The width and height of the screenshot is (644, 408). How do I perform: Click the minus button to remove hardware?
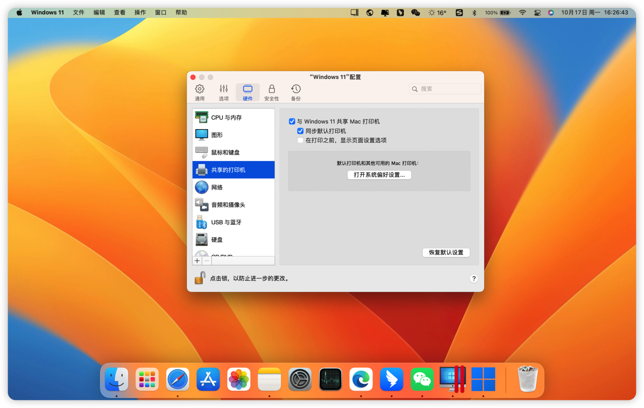click(x=207, y=261)
